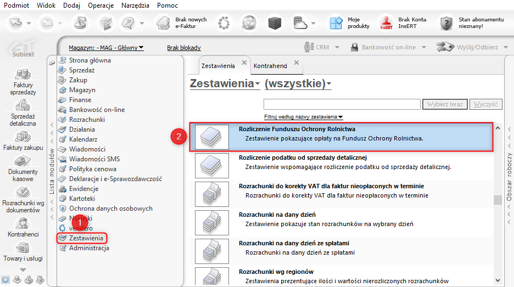Viewport: 514px width, 287px height.
Task: Open the Magazyn MAG - Główny dropdown
Action: (106, 48)
